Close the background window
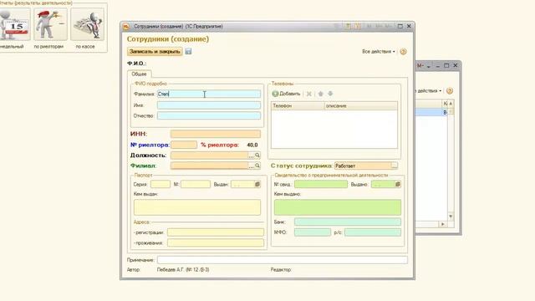Screen dimensions: 535x301 point(455,65)
